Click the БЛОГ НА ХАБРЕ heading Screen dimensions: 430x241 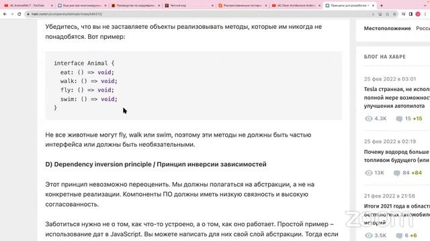coord(385,57)
